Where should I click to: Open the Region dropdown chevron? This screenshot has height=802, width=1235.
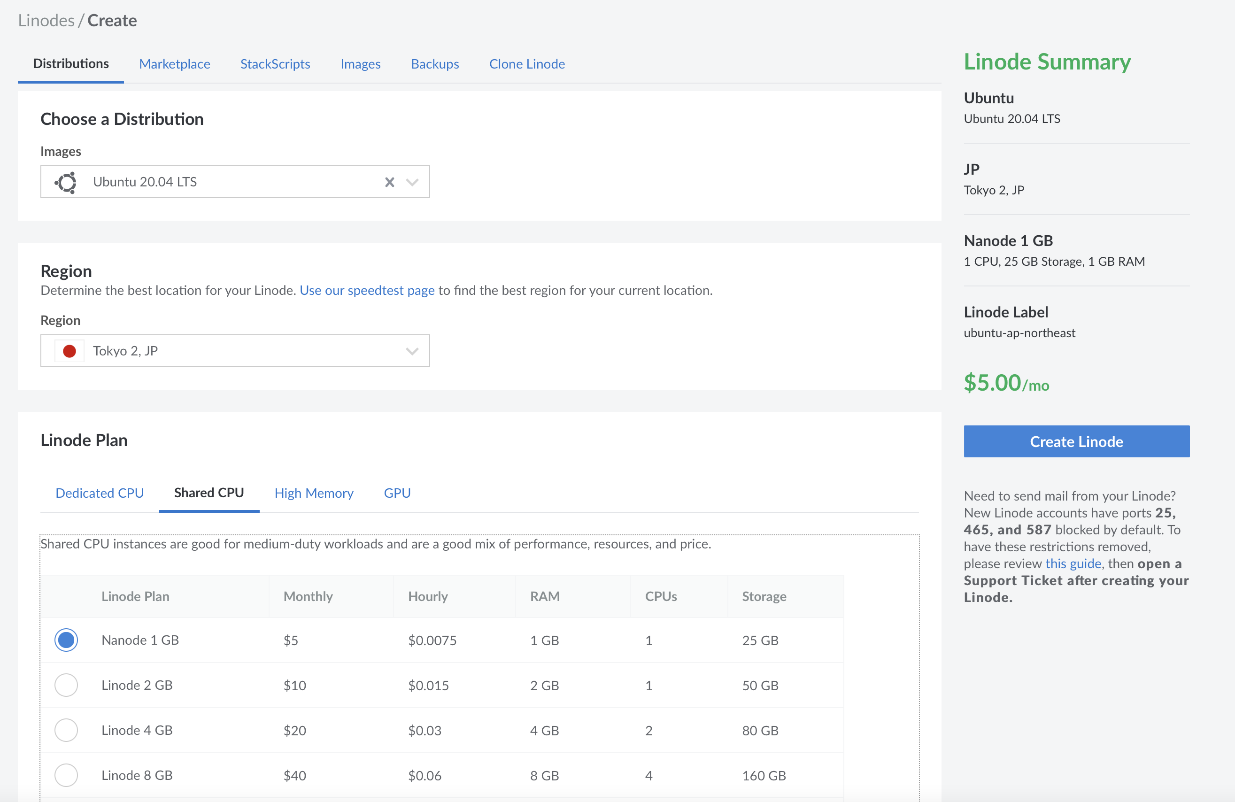tap(412, 351)
